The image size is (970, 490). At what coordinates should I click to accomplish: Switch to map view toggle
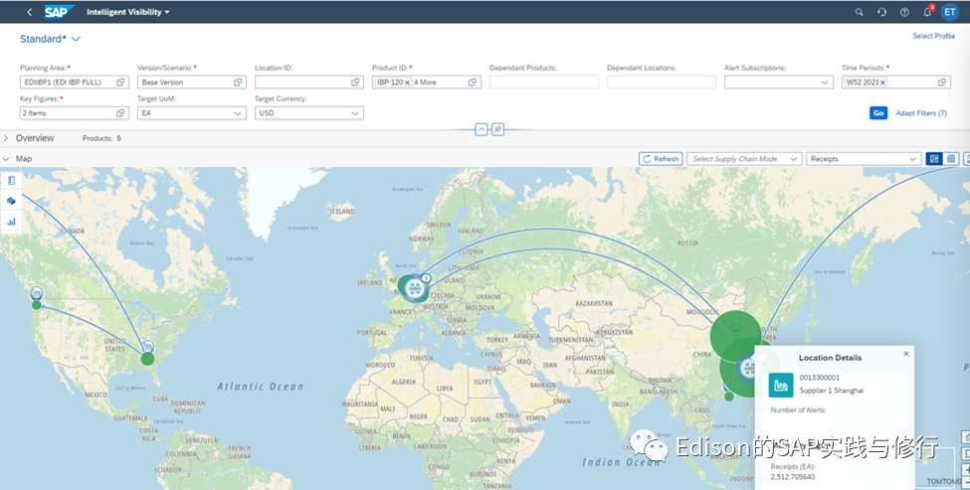[934, 159]
